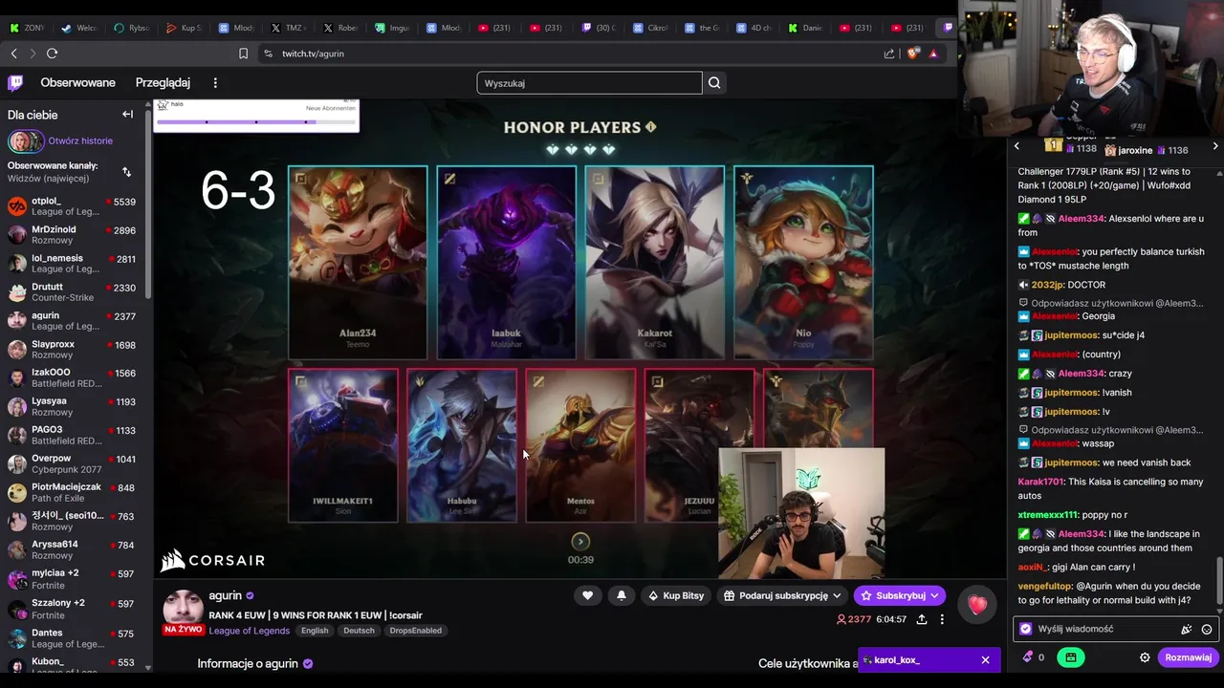Close the karol_kox_ purple notification
The image size is (1224, 688).
click(x=985, y=659)
